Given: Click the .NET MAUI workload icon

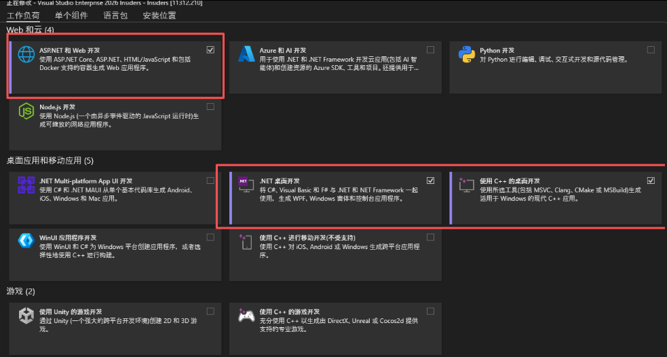Looking at the screenshot, I should (26, 185).
